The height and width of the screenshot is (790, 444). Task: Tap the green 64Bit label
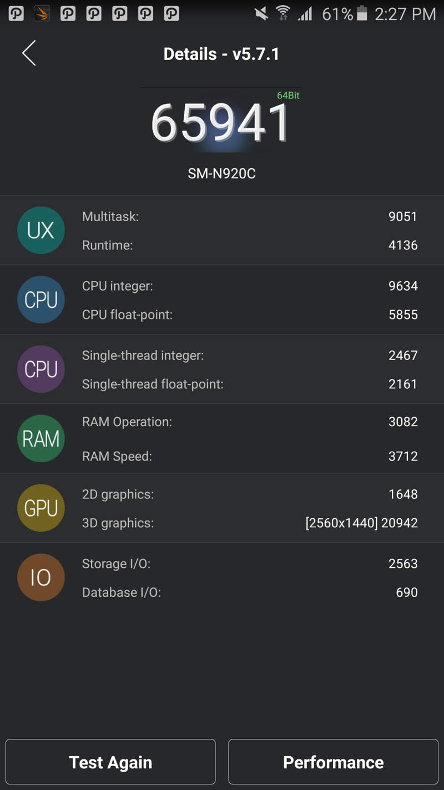pos(288,96)
